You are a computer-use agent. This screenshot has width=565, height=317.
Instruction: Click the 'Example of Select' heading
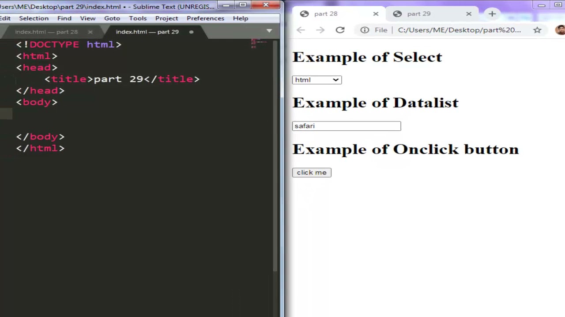pos(367,57)
